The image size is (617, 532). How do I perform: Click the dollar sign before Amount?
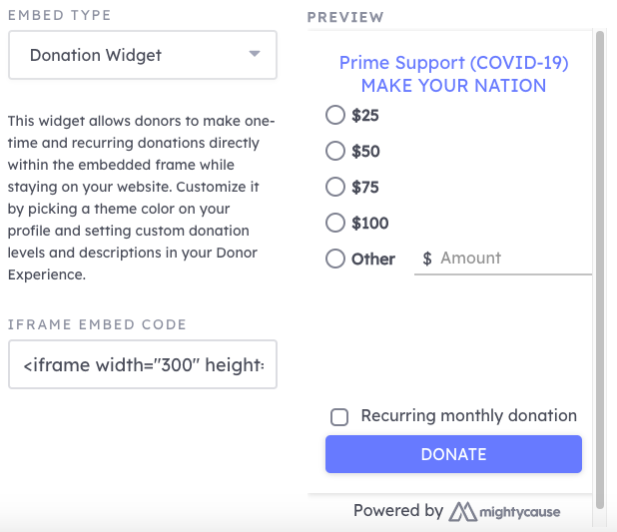[427, 259]
